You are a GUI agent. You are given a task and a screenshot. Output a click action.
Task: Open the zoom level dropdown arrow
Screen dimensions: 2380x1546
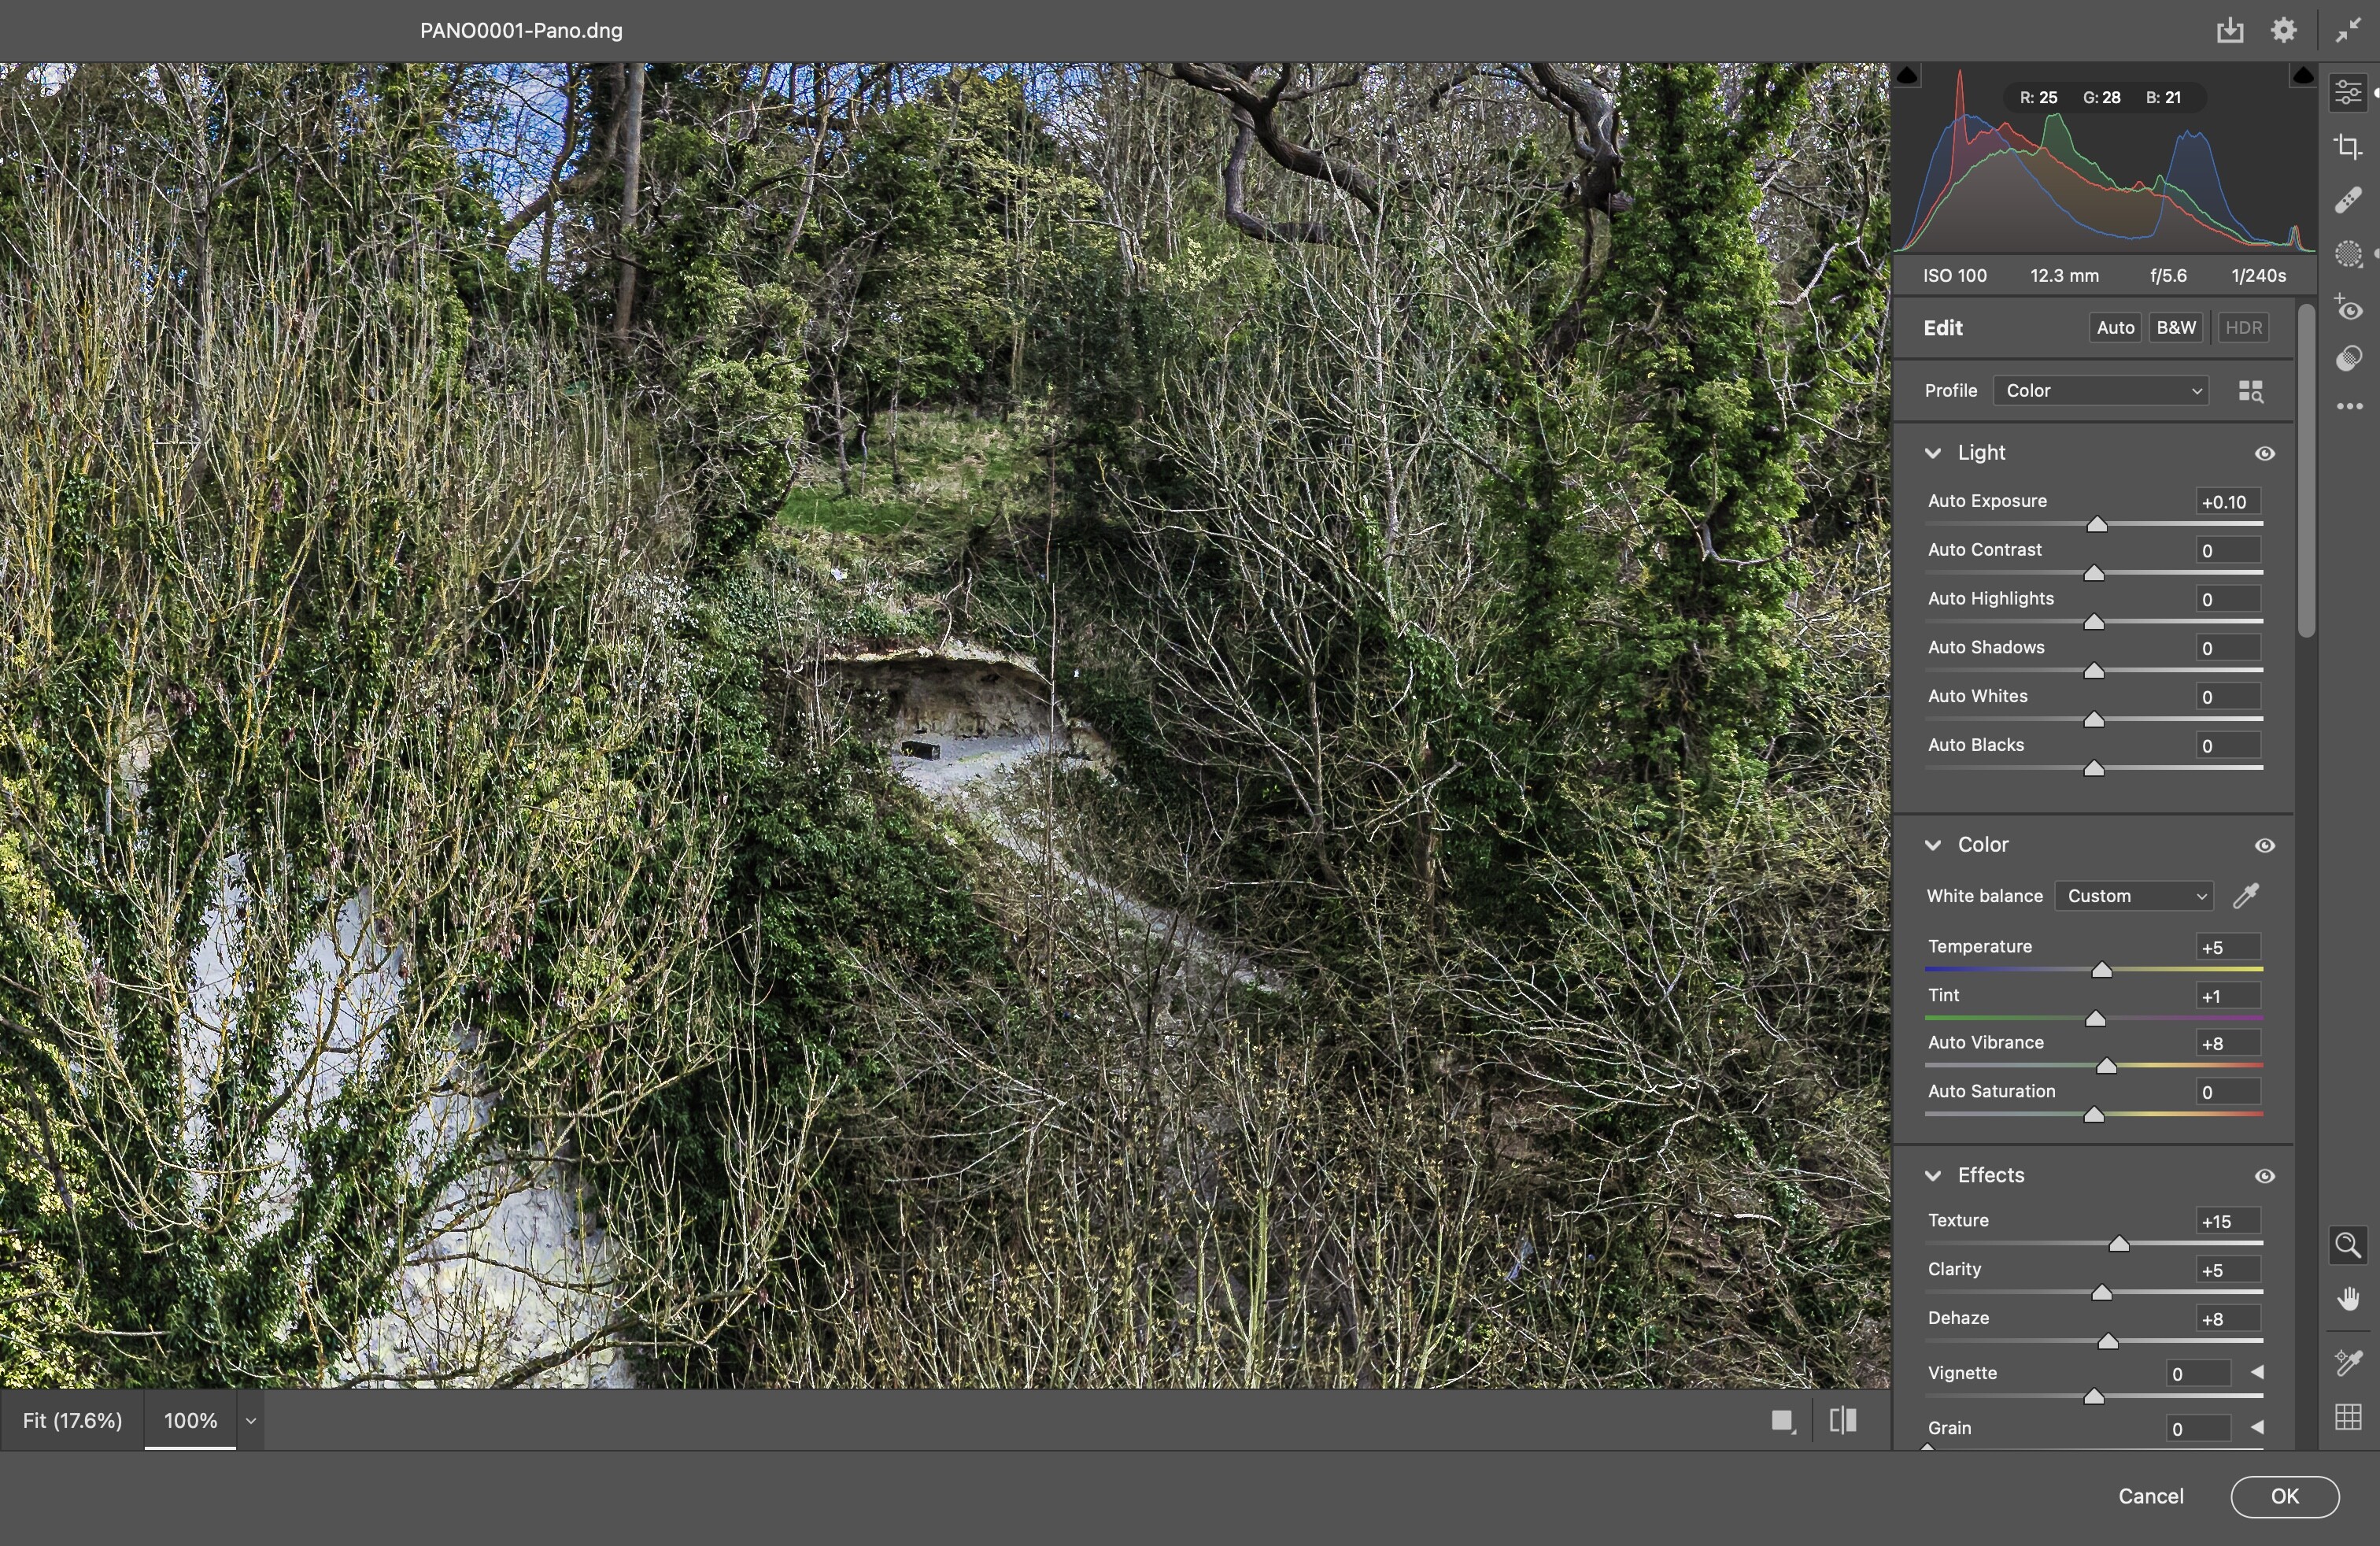(x=251, y=1421)
